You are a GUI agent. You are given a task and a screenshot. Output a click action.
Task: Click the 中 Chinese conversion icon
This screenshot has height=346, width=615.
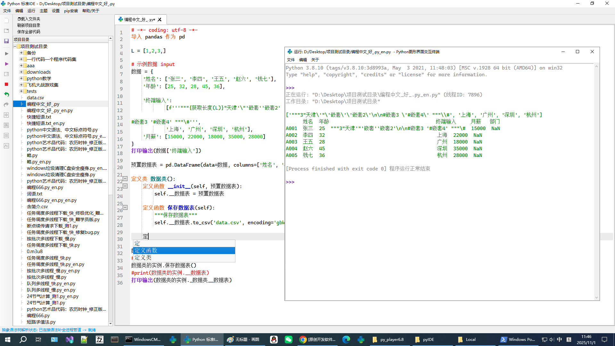pyautogui.click(x=6, y=115)
